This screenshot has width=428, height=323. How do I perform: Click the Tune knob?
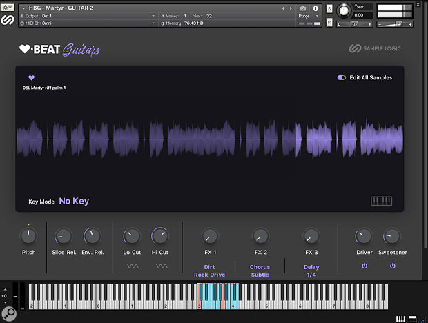coord(344,11)
